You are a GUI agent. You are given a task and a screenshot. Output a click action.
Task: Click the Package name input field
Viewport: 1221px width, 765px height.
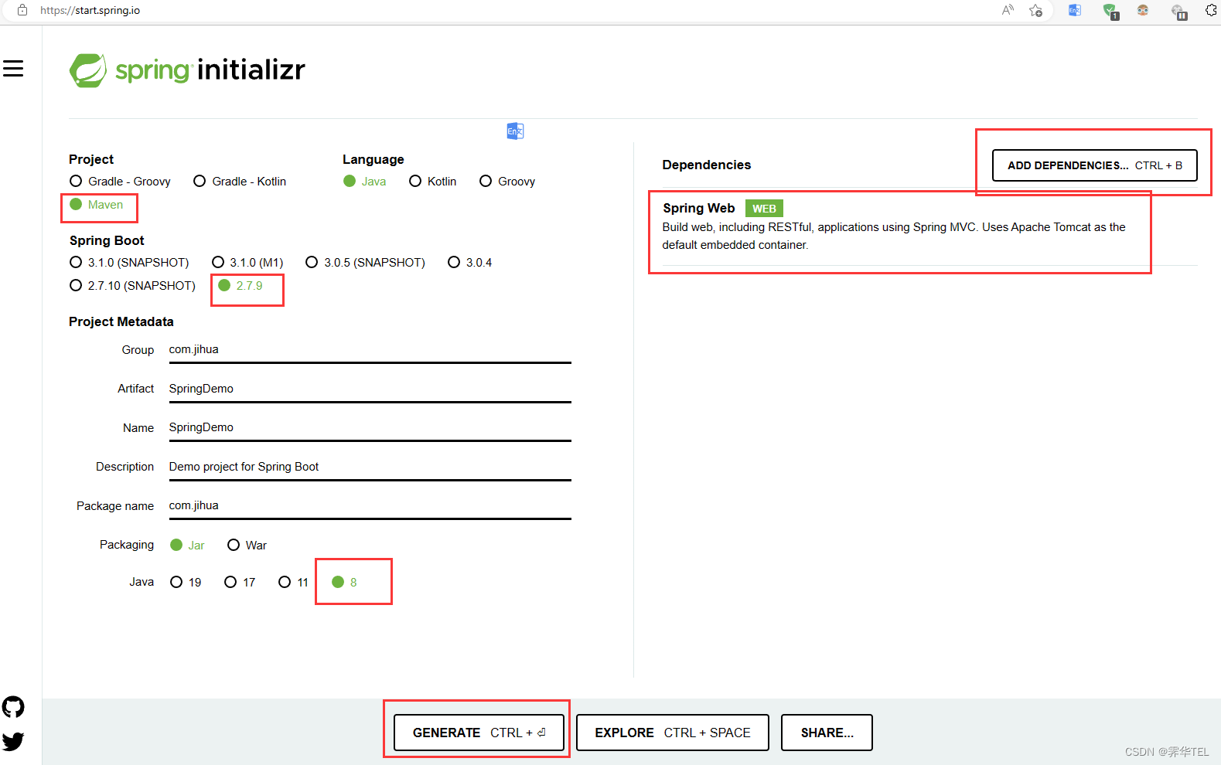coord(370,506)
